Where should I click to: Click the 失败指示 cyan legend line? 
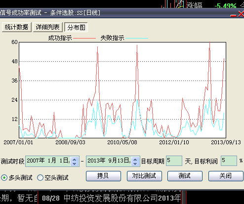click(x=137, y=38)
